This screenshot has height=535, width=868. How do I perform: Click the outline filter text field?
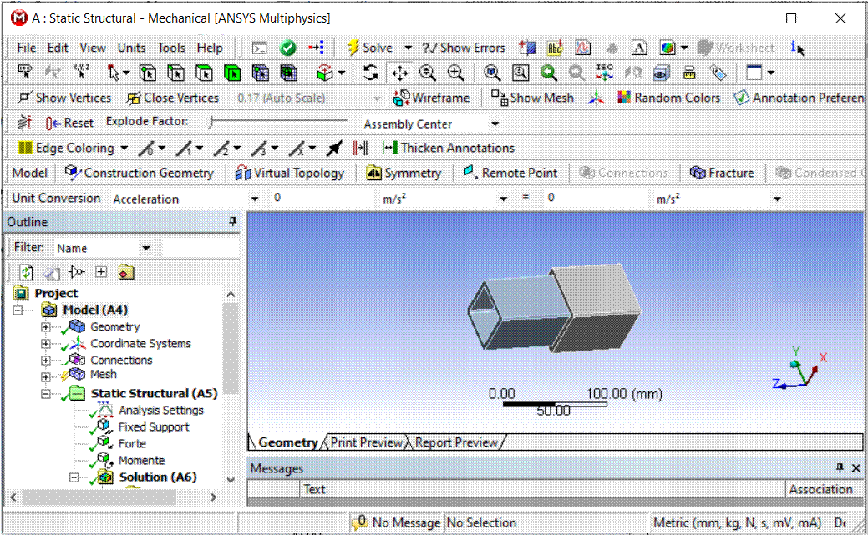pos(201,248)
